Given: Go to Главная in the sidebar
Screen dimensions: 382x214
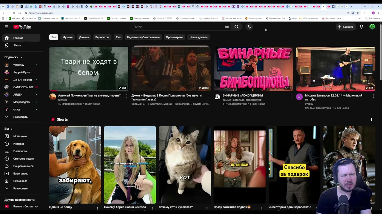Looking at the screenshot, I should [21, 38].
